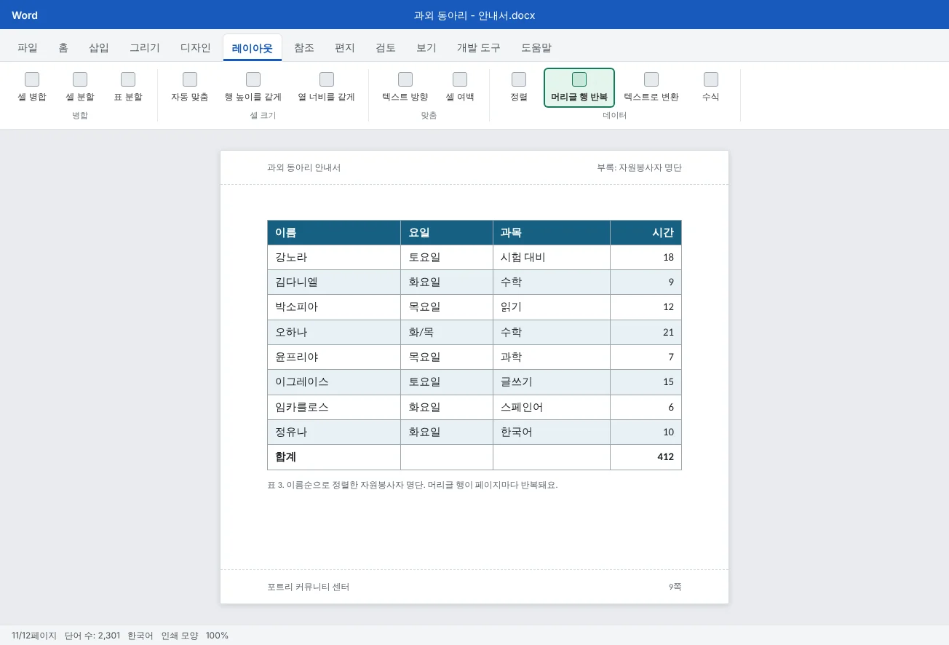Toggle 머리글 행 반복 header row repeat
949x645 pixels.
pos(579,87)
